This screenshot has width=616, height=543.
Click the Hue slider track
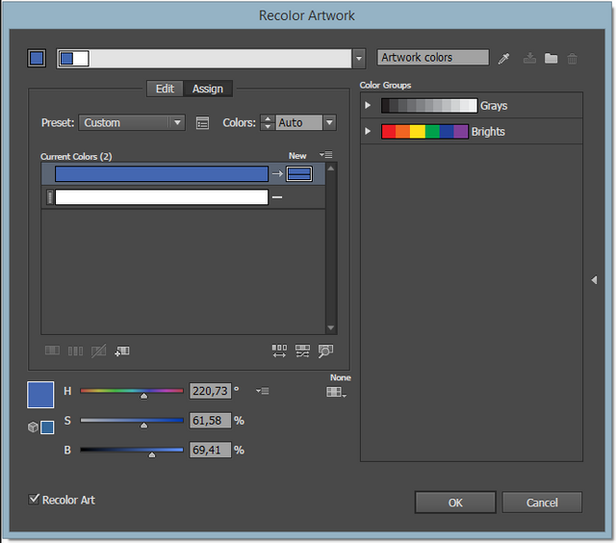coord(132,391)
